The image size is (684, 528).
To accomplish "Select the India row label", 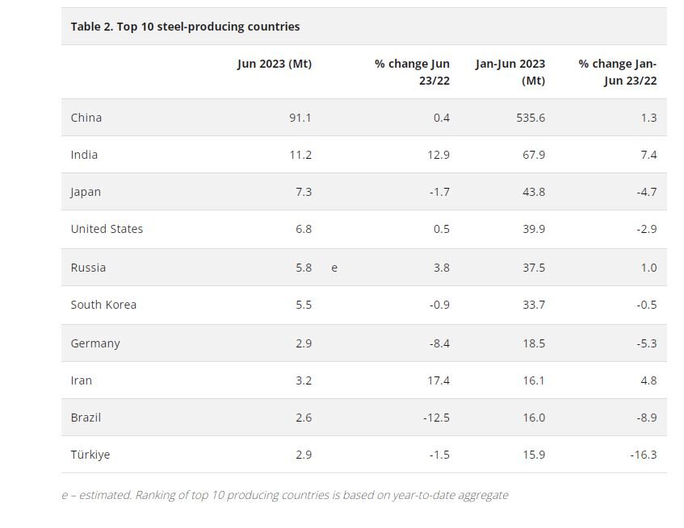I will 84,155.
